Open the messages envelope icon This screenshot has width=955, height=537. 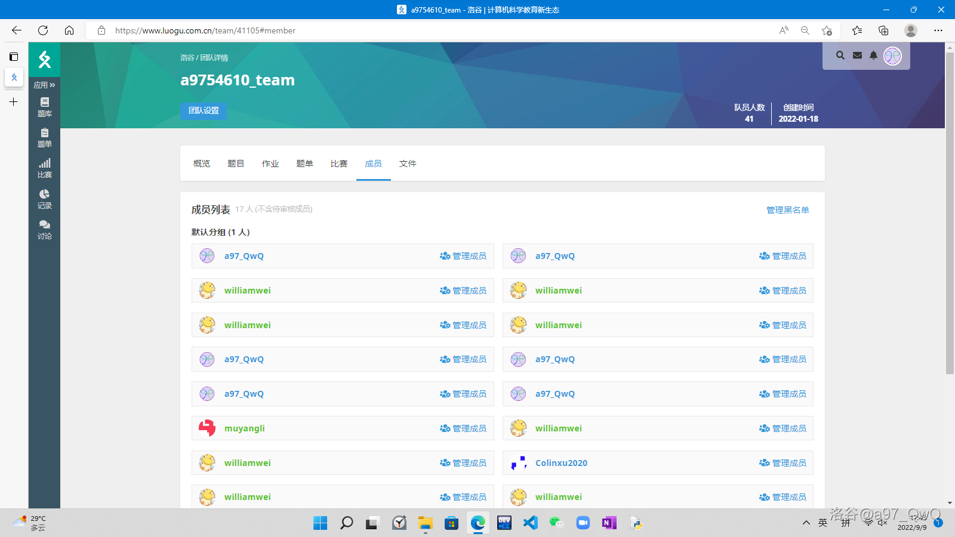857,55
